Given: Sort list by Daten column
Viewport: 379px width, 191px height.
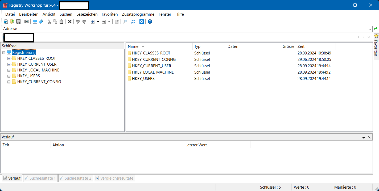Looking at the screenshot, I should [251, 46].
